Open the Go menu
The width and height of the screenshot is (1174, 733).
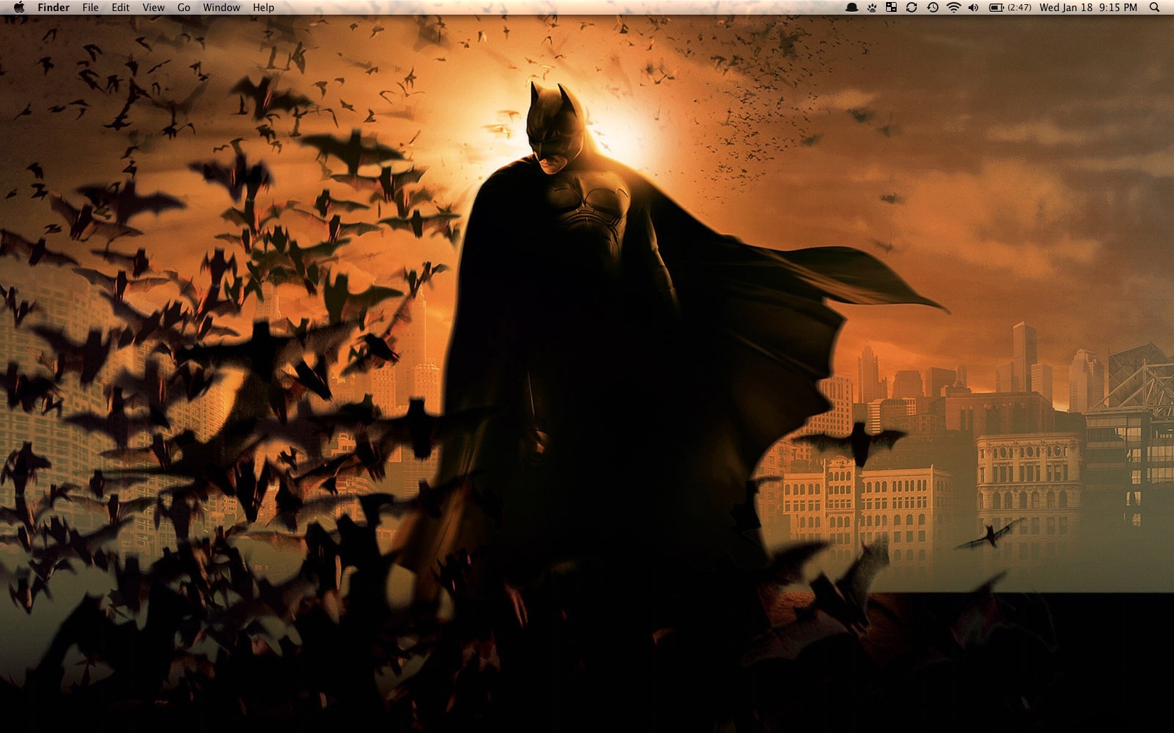tap(184, 7)
